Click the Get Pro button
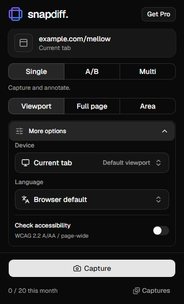This screenshot has width=184, height=304. click(158, 14)
